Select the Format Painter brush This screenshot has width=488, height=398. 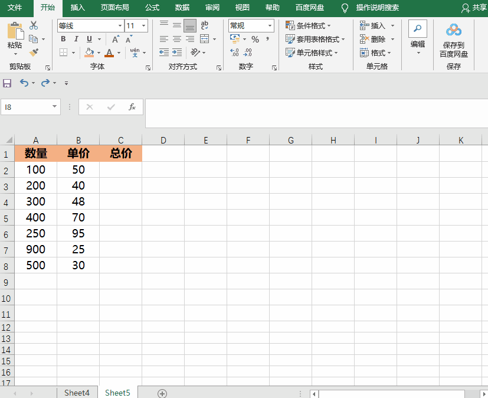pos(34,53)
